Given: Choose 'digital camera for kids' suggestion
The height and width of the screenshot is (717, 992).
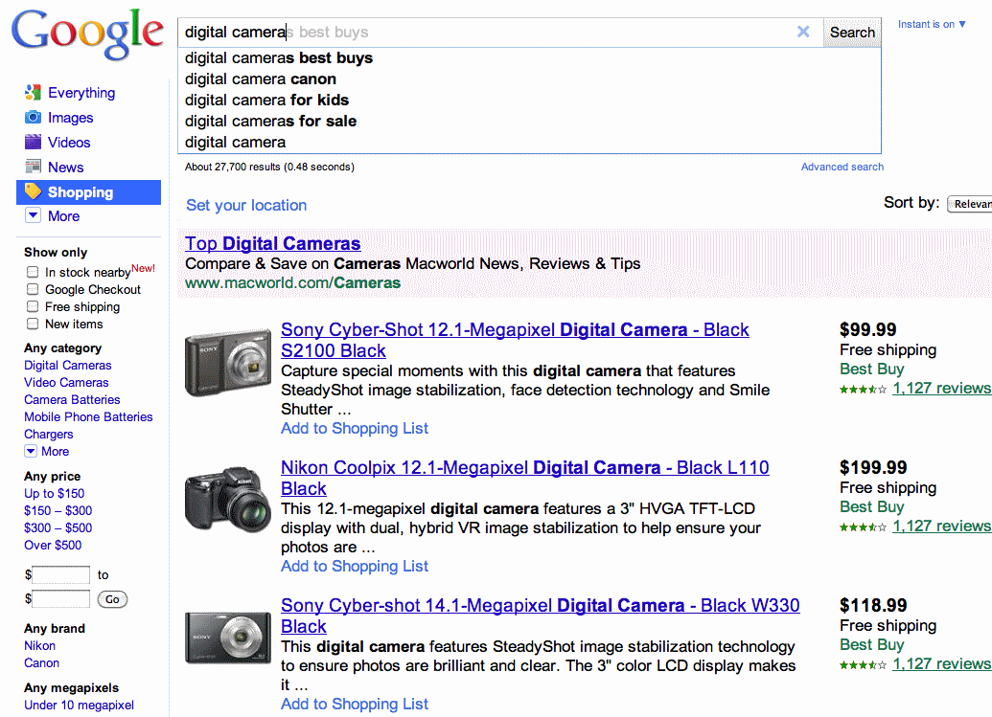Looking at the screenshot, I should 266,101.
